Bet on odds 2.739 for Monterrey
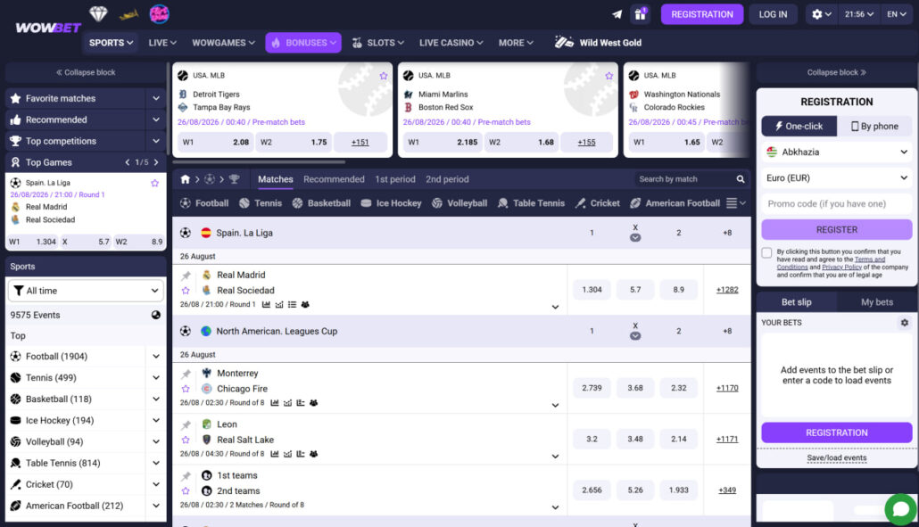 tap(592, 388)
